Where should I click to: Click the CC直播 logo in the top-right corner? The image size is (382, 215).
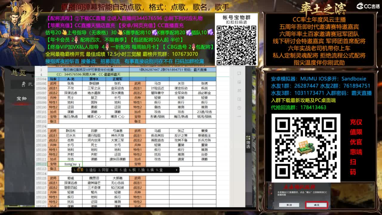(367, 5)
